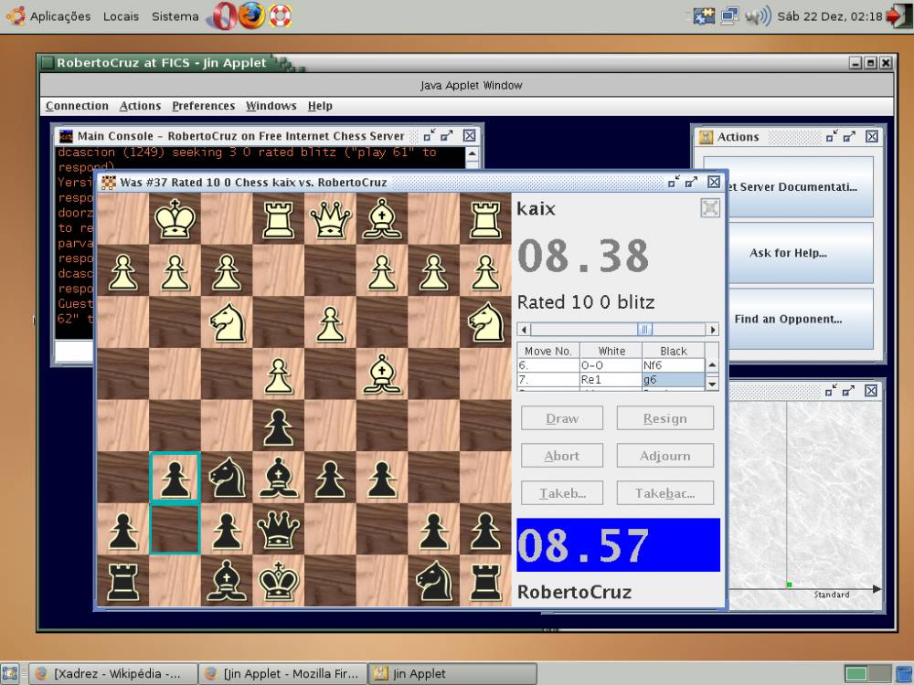Click the move list up arrow
The height and width of the screenshot is (685, 914).
click(x=712, y=365)
